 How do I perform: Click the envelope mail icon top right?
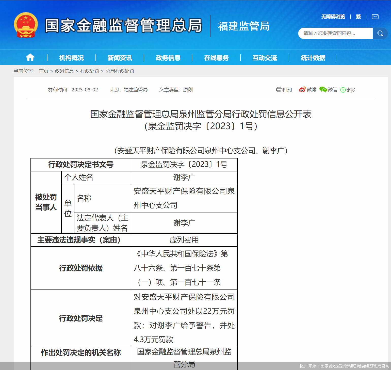click(375, 17)
